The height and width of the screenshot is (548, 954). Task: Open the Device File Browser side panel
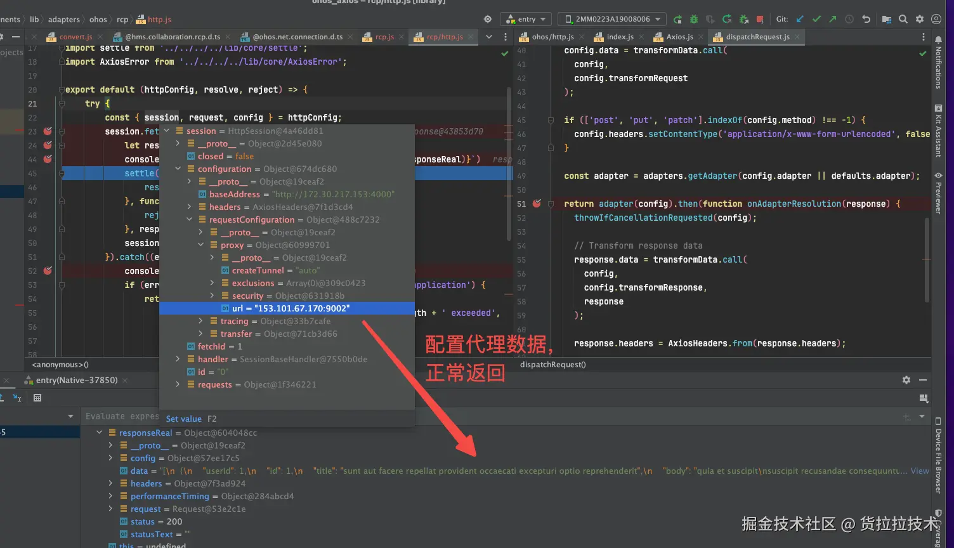(x=938, y=455)
